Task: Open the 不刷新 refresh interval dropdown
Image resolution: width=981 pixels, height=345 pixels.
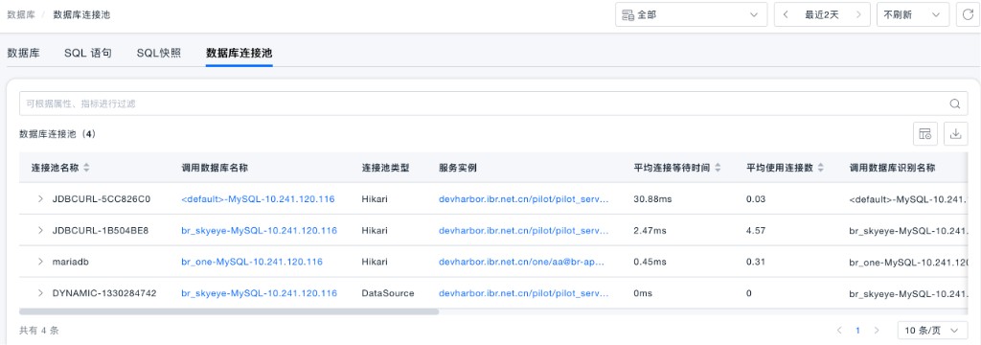Action: (913, 14)
